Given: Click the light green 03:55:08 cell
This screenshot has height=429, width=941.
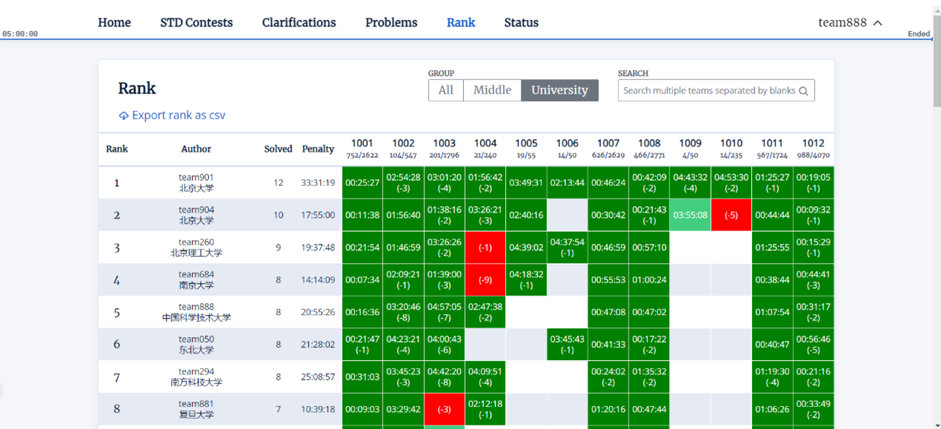Looking at the screenshot, I should tap(690, 215).
